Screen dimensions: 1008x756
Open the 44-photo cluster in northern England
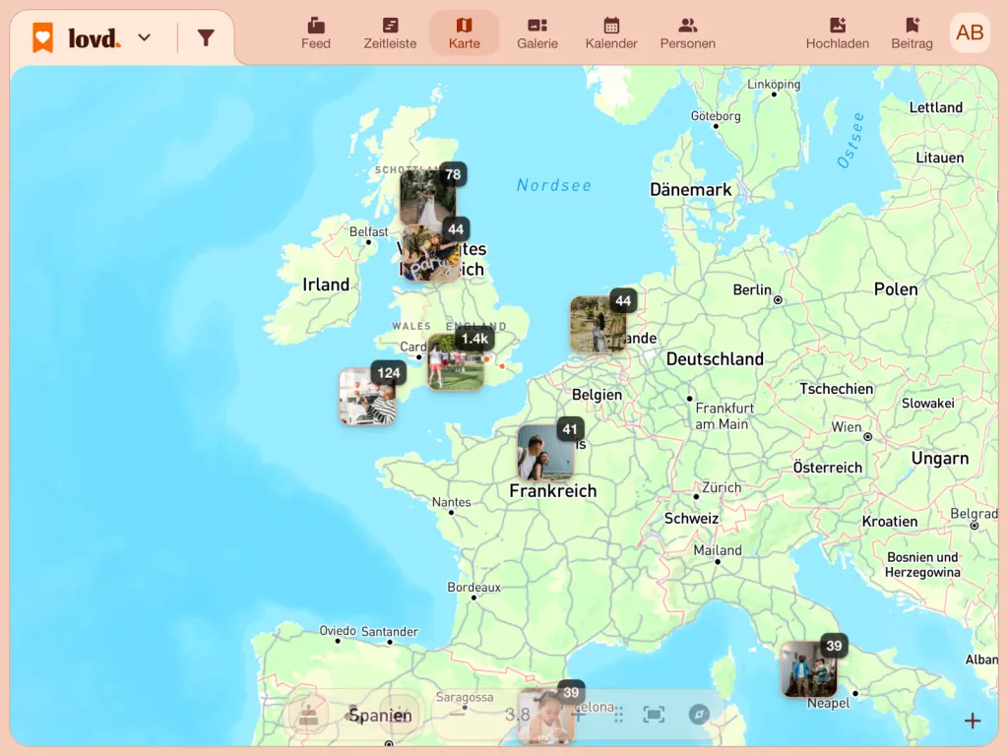click(x=431, y=254)
